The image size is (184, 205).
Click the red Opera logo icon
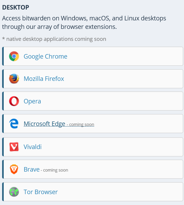click(x=14, y=101)
